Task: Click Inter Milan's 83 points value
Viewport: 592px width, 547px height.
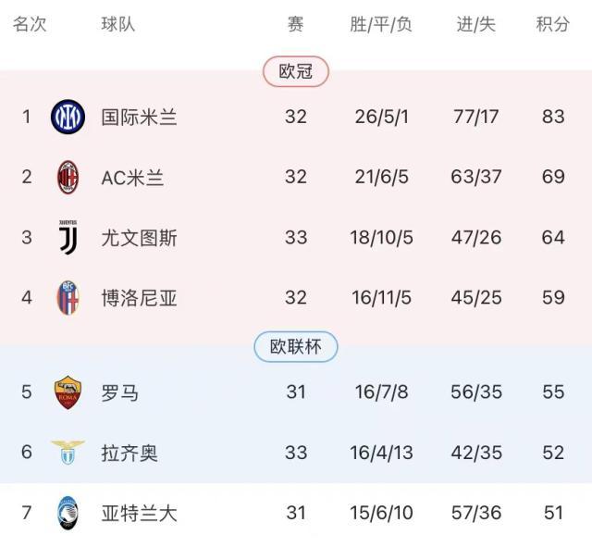Action: [x=553, y=118]
